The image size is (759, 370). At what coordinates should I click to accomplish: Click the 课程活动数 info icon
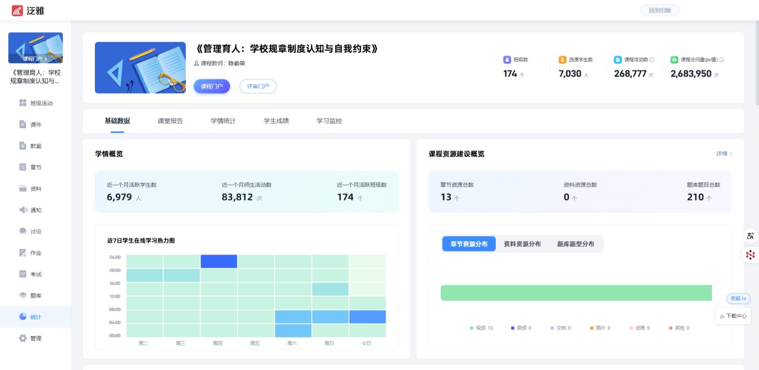click(652, 60)
